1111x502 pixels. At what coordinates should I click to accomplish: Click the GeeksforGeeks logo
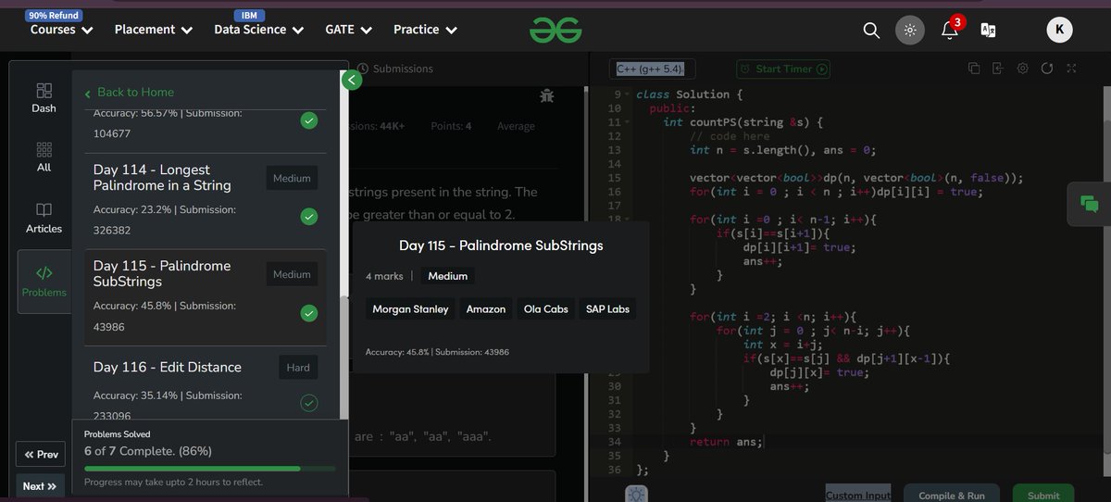(x=555, y=30)
